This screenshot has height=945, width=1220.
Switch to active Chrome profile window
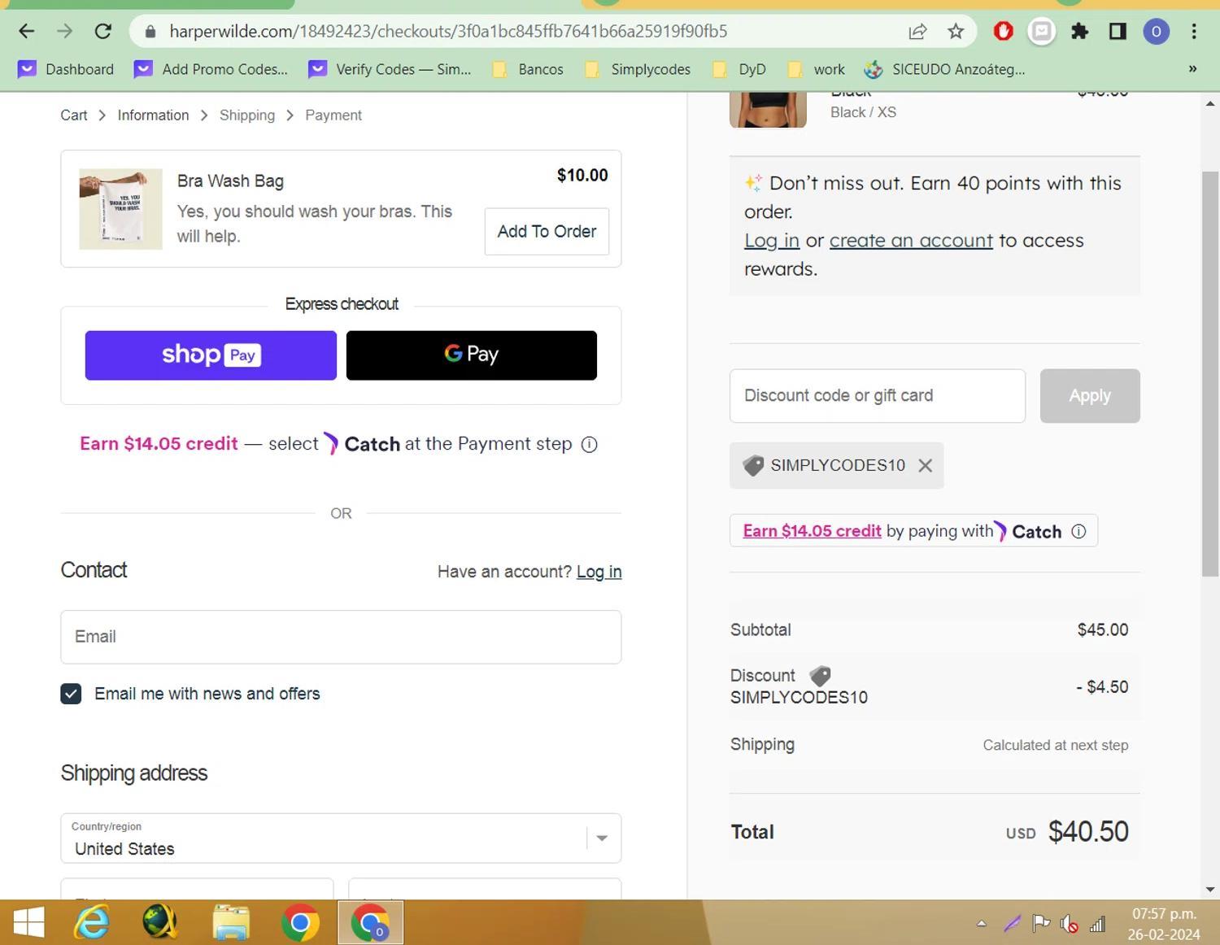click(370, 923)
